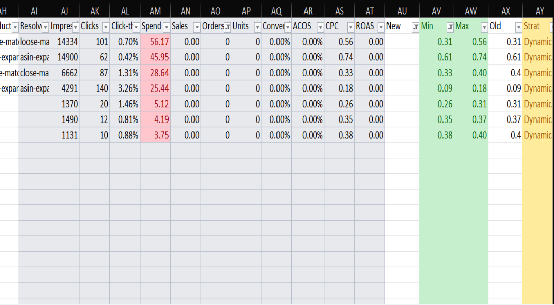Image resolution: width=554 pixels, height=305 pixels.
Task: Select column AT header
Action: pos(370,11)
